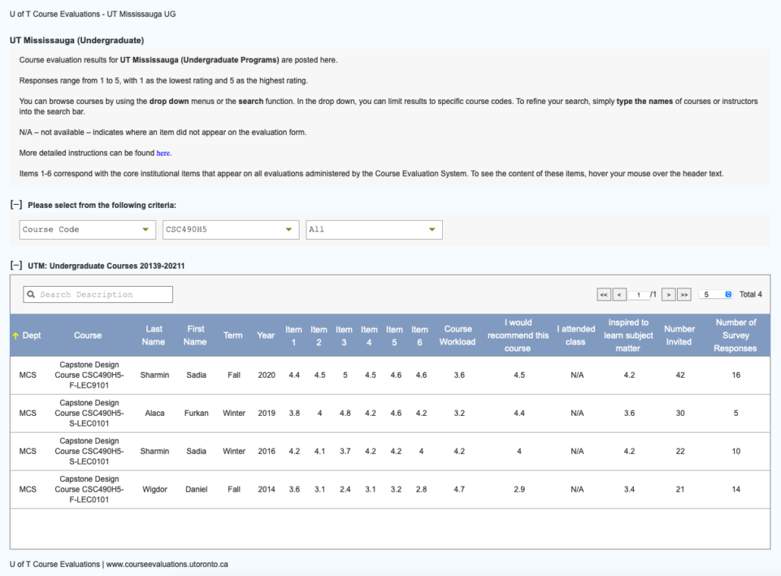Click the year 2016 cell
Screen dimensions: 781x576
tap(266, 452)
